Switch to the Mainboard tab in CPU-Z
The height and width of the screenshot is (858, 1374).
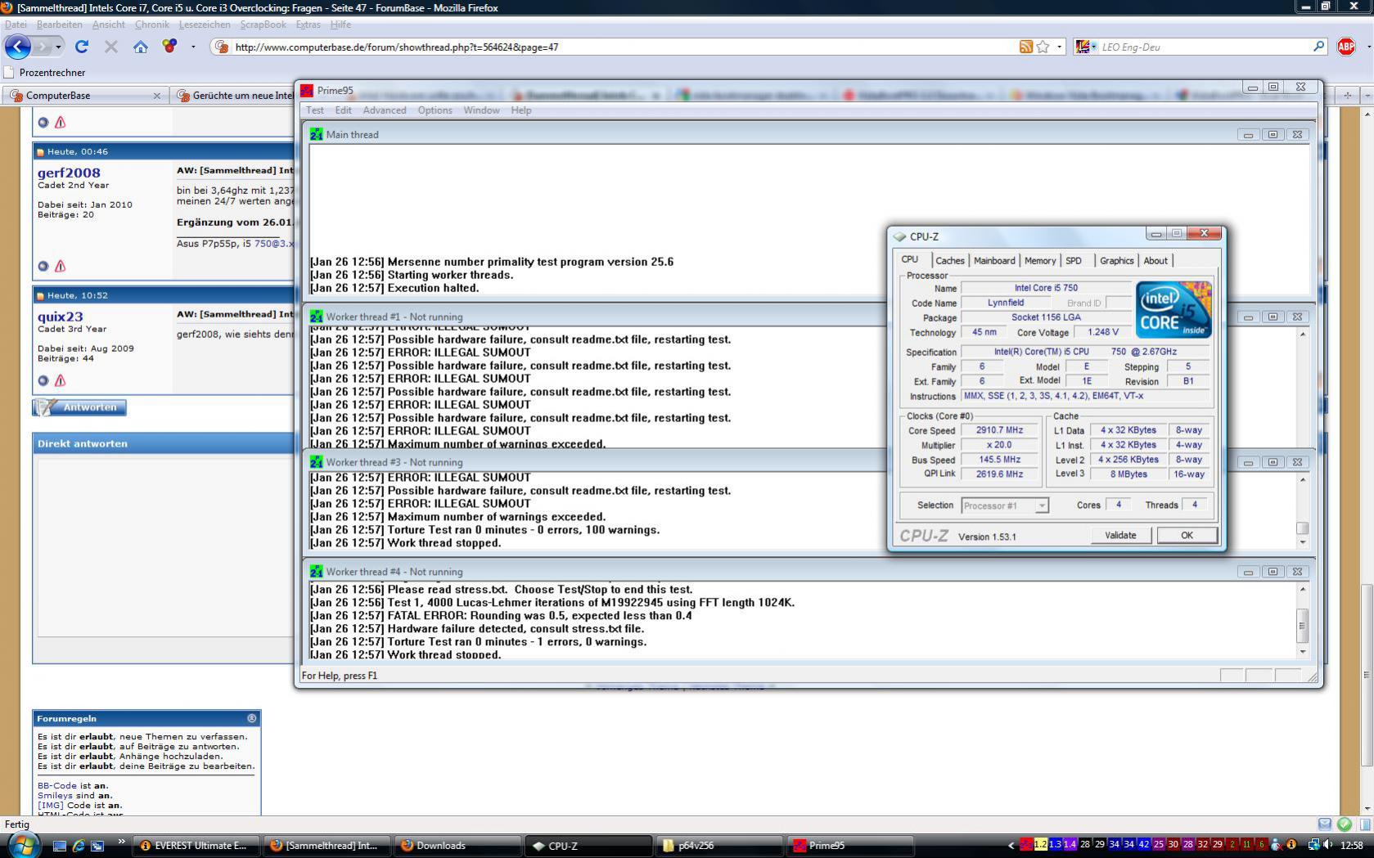click(x=993, y=260)
